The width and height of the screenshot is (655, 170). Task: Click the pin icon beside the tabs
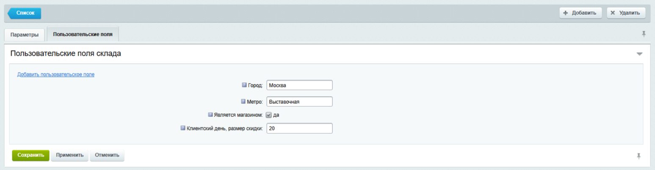pos(644,34)
